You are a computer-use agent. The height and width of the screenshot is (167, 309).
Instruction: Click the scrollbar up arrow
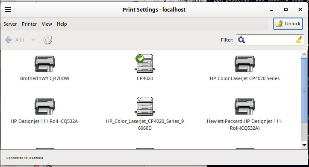[x=304, y=54]
